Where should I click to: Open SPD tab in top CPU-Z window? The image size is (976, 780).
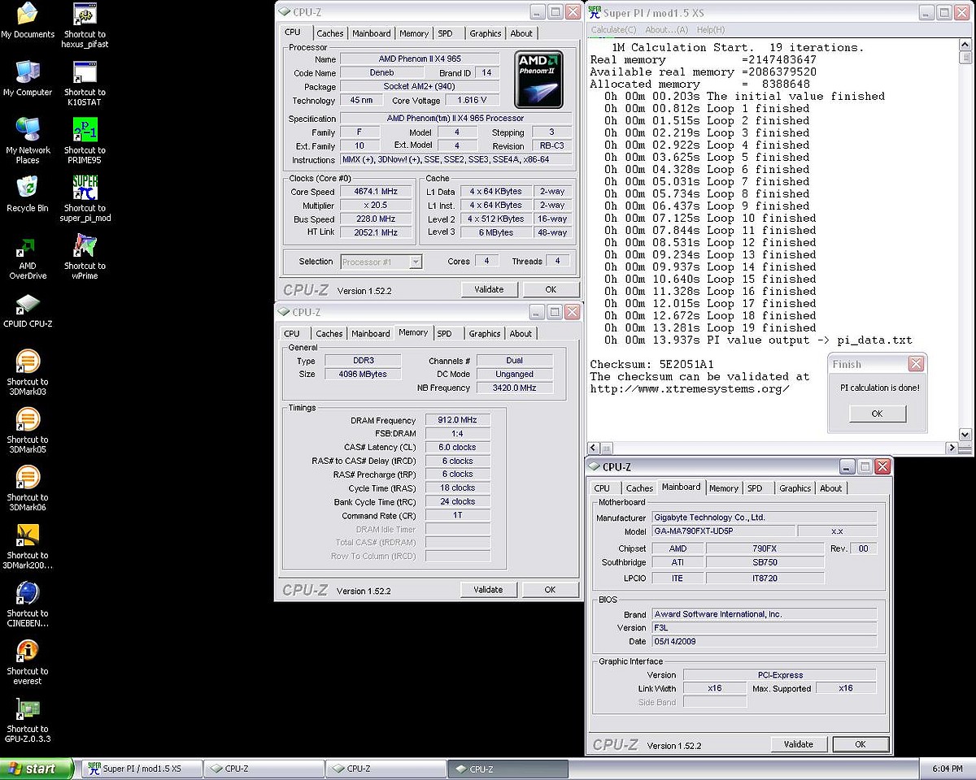[x=446, y=33]
